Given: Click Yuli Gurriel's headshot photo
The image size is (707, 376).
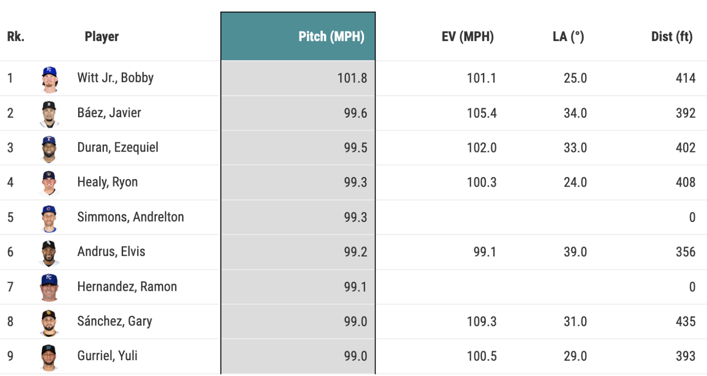Looking at the screenshot, I should [x=49, y=357].
